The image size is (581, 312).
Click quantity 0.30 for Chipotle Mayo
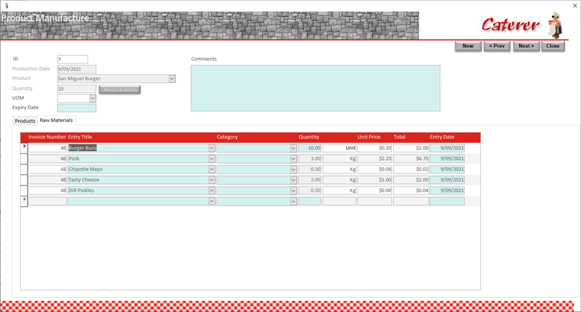click(x=310, y=169)
